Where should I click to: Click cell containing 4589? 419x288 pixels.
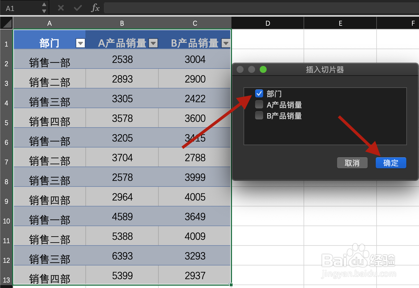[122, 216]
